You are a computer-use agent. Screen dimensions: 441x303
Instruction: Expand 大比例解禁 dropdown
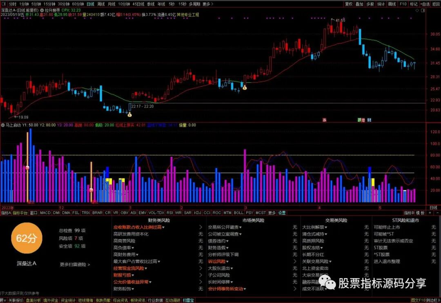[x=314, y=227]
